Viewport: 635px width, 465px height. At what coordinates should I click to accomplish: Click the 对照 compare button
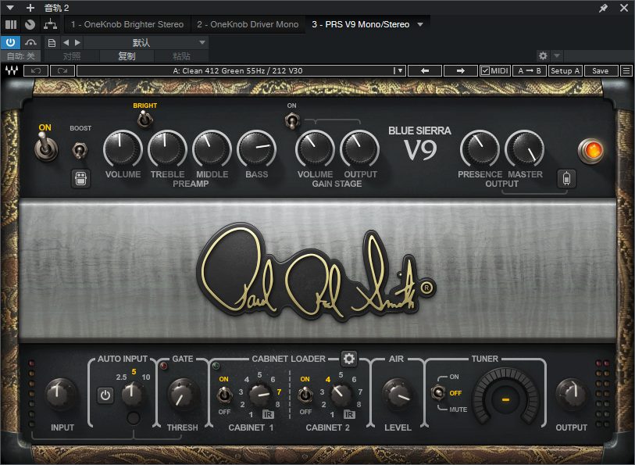(72, 56)
